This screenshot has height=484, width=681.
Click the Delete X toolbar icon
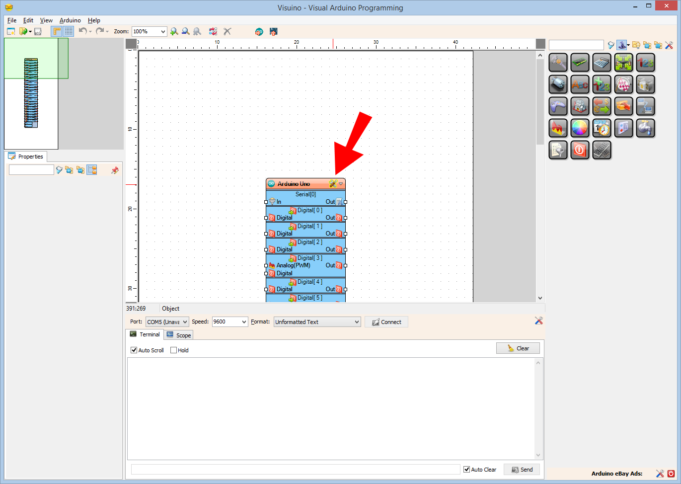(x=227, y=31)
